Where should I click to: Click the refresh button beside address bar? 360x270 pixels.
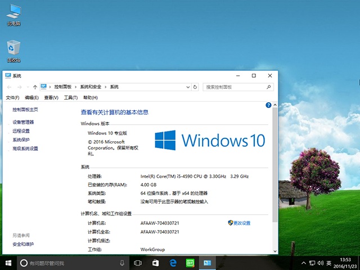click(195, 87)
